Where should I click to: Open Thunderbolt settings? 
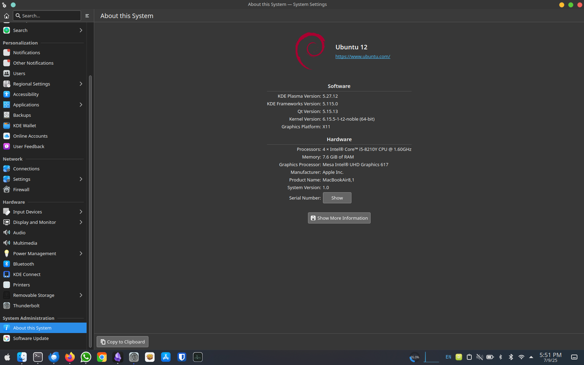click(43, 306)
